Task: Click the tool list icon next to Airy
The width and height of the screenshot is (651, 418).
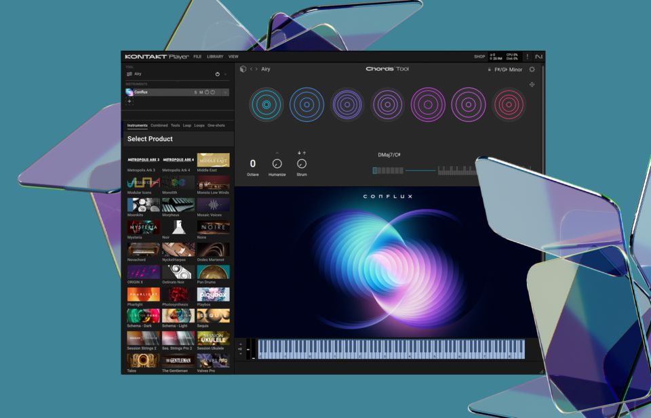Action: [x=129, y=73]
